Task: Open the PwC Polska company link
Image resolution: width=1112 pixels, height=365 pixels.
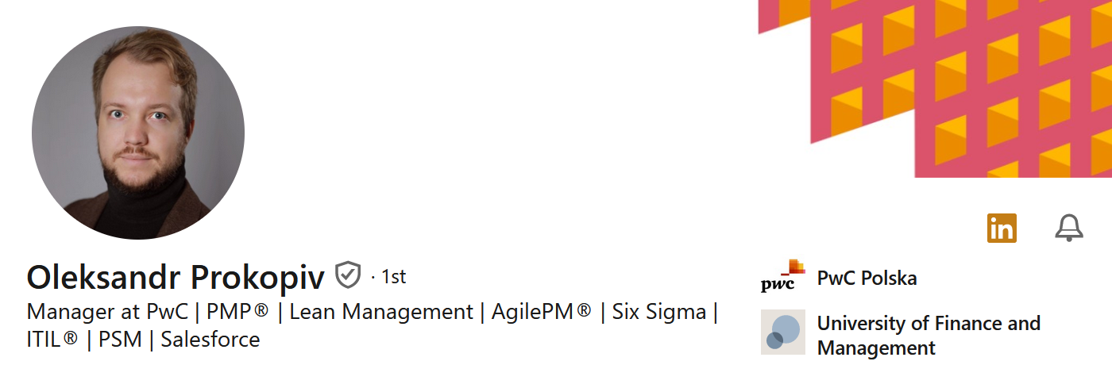Action: pyautogui.click(x=867, y=279)
